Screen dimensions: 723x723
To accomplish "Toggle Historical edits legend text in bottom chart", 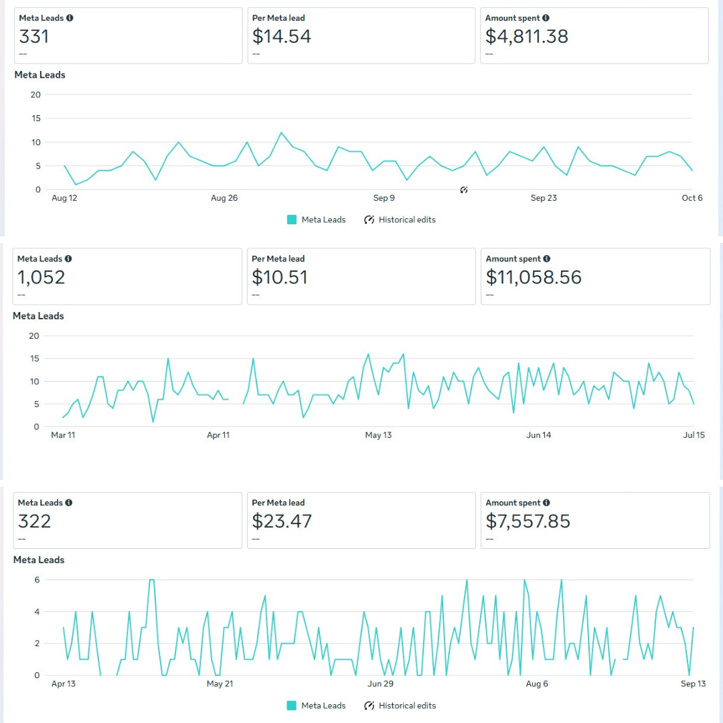I will pyautogui.click(x=407, y=706).
